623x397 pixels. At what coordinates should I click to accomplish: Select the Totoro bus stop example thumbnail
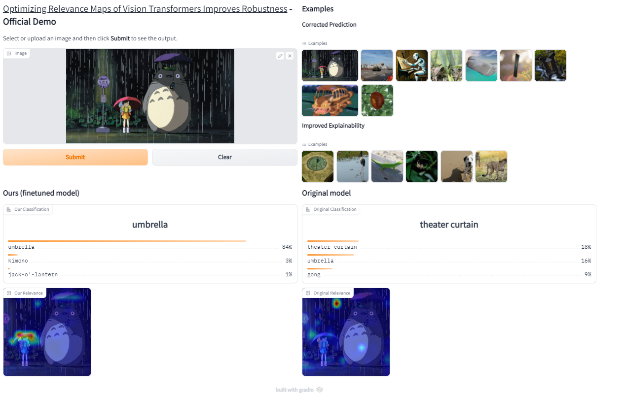coord(330,66)
